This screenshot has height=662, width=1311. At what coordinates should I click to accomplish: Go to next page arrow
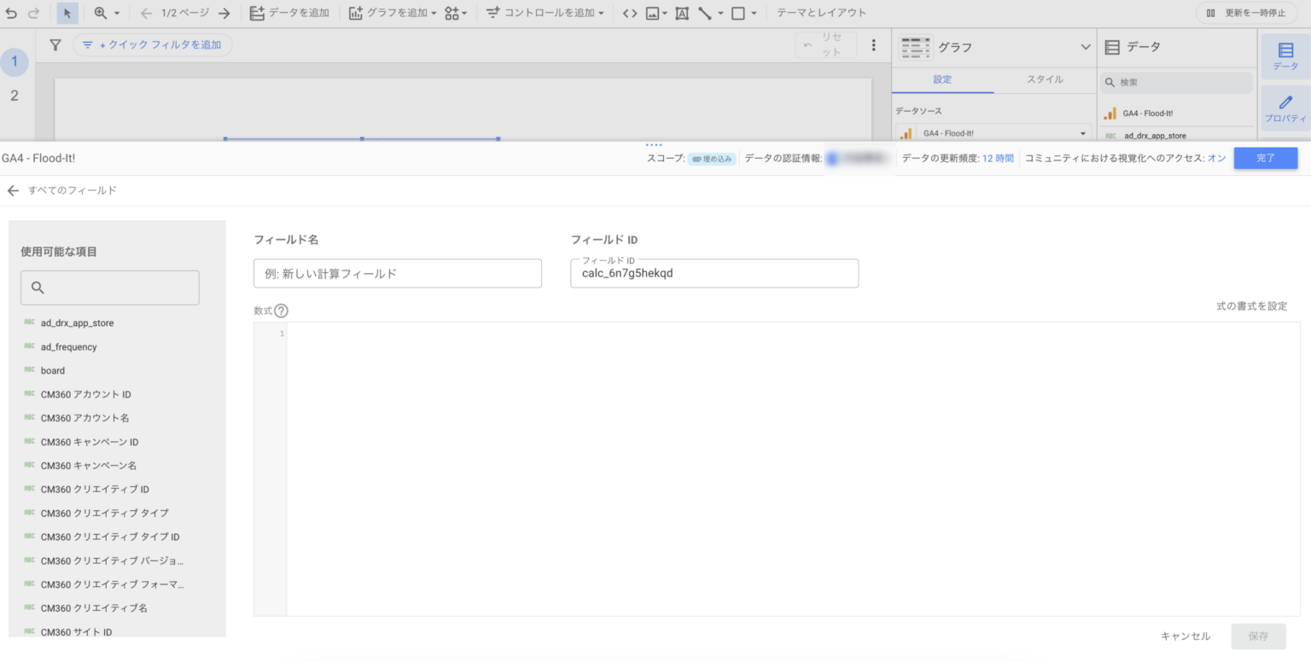pos(224,13)
